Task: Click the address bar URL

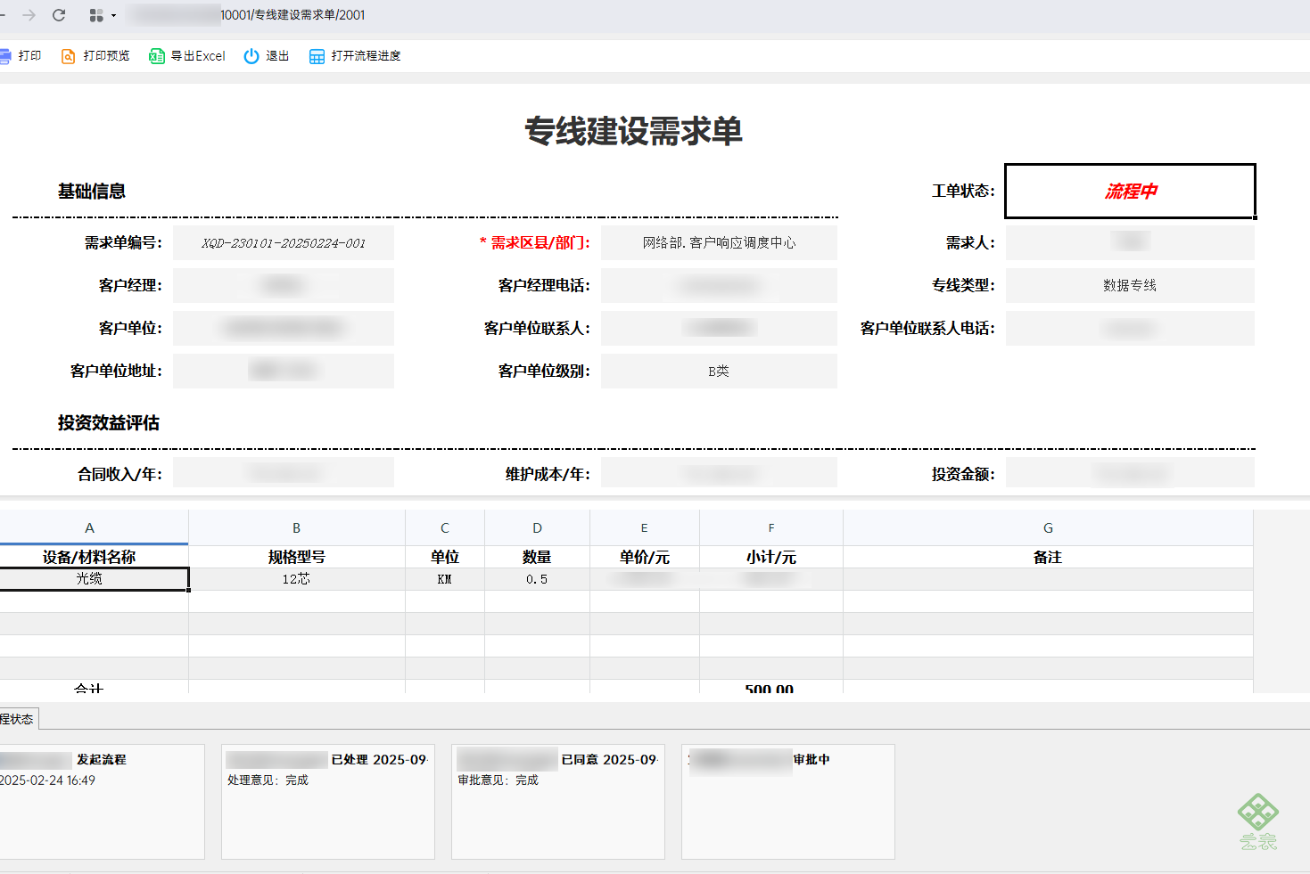Action: click(292, 15)
